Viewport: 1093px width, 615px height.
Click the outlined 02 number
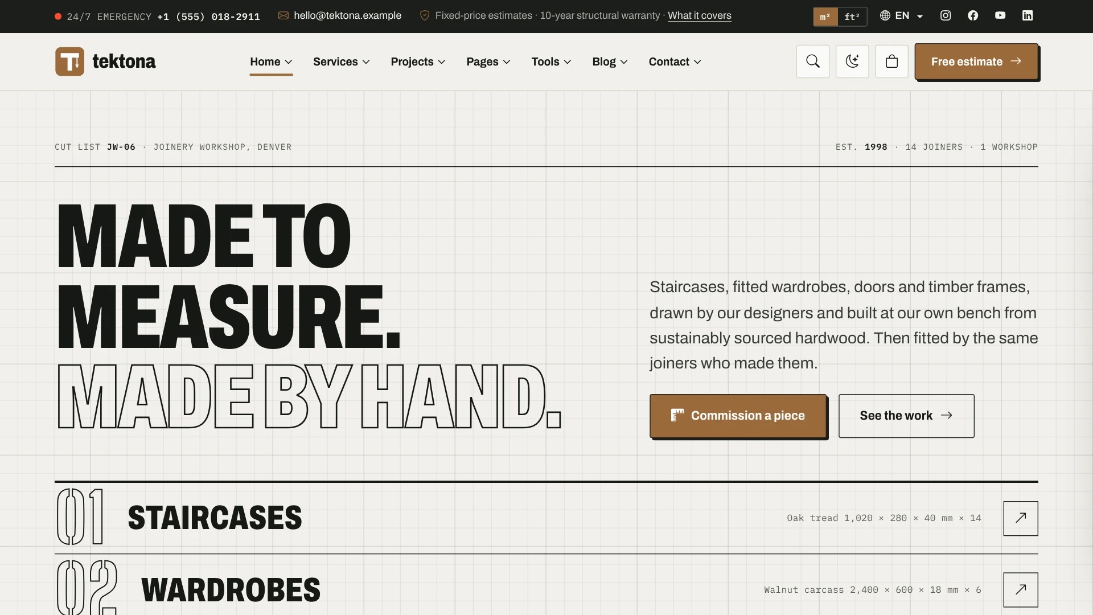click(87, 588)
